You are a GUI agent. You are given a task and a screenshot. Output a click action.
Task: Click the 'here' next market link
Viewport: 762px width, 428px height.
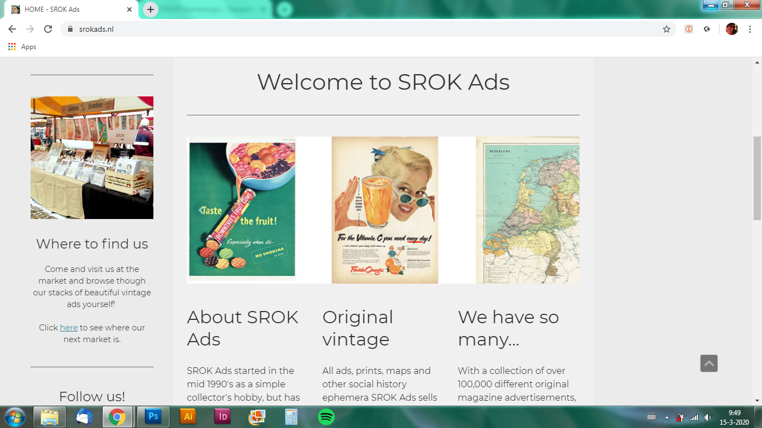(x=69, y=328)
